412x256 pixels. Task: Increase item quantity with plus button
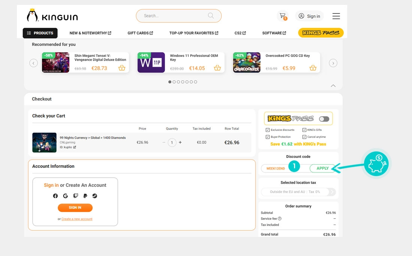pyautogui.click(x=180, y=142)
